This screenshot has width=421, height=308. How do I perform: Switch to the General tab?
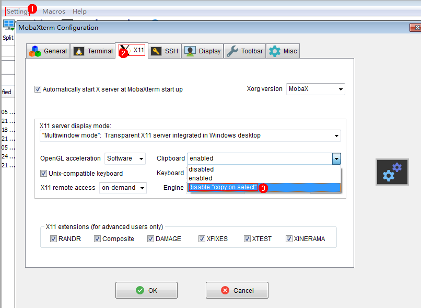coord(49,51)
